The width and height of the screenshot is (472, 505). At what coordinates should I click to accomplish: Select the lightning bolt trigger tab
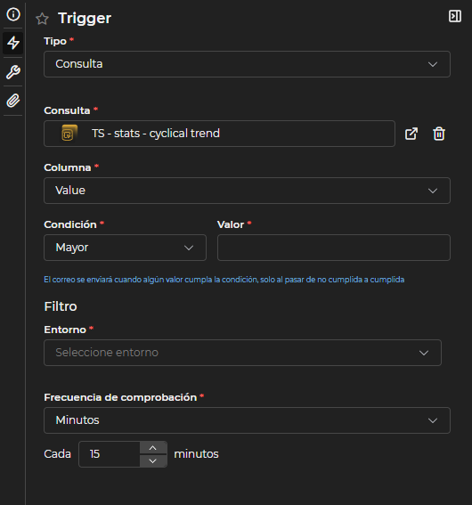click(x=13, y=43)
